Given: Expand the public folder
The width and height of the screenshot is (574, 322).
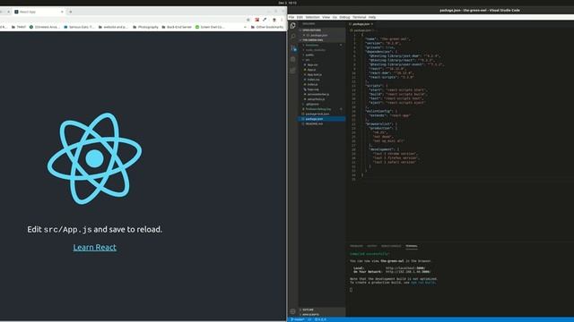Looking at the screenshot, I should [322, 55].
